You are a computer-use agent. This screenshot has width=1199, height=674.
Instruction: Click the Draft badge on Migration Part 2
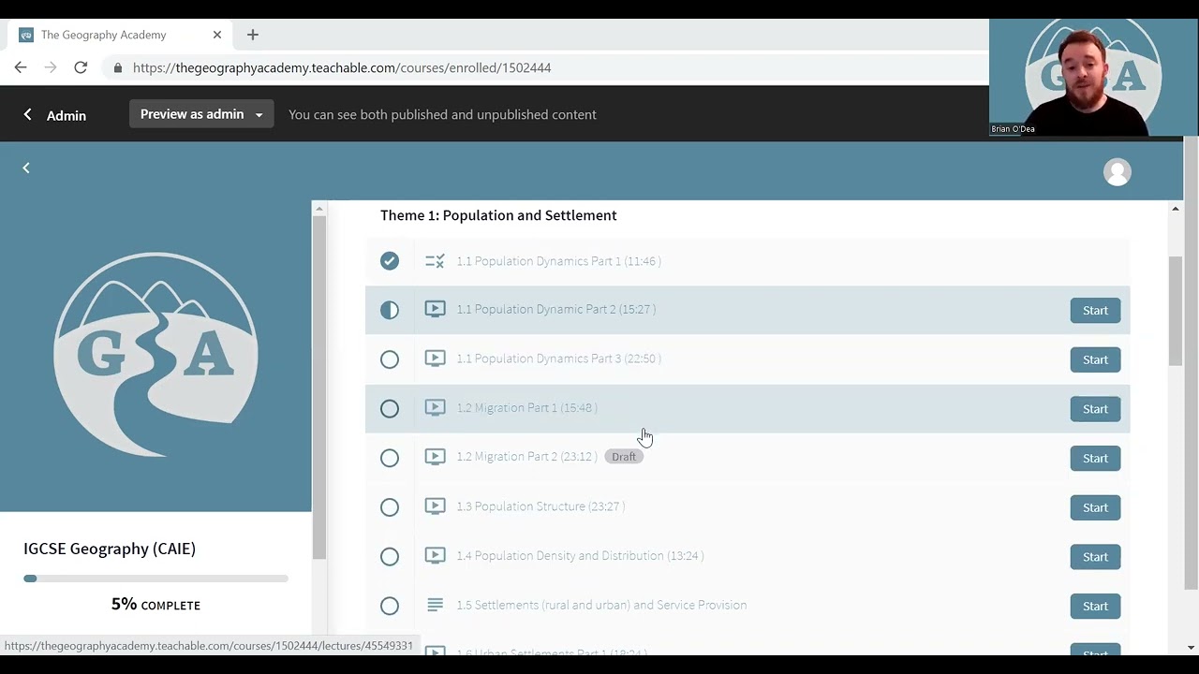coord(624,457)
